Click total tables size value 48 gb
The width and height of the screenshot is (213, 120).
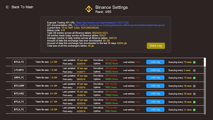91,46
